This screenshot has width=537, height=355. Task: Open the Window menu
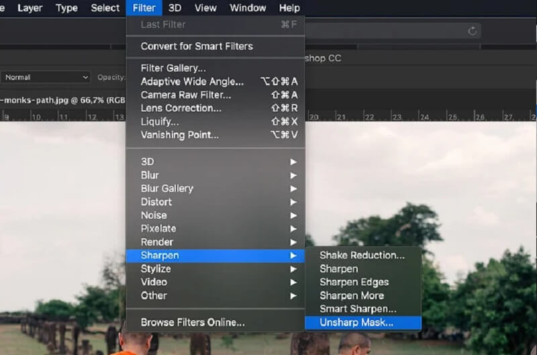248,8
